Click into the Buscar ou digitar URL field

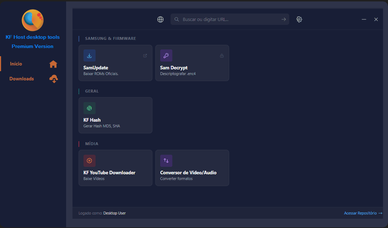[x=227, y=19]
